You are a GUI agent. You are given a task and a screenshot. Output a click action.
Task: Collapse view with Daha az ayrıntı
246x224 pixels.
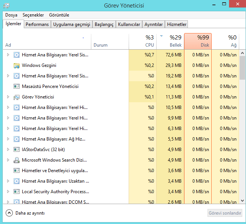click(25, 213)
